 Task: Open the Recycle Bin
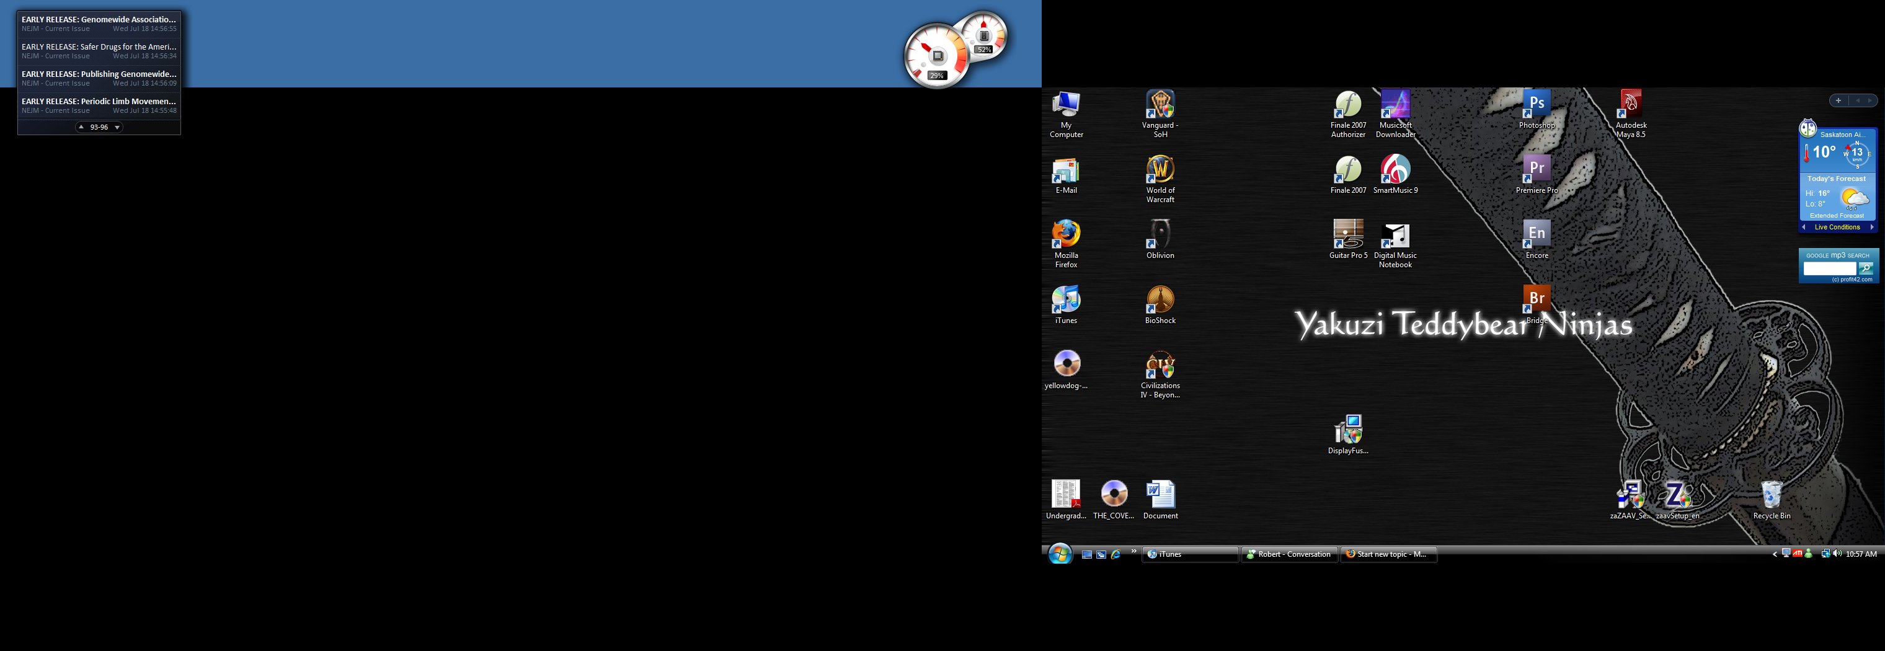click(x=1771, y=497)
